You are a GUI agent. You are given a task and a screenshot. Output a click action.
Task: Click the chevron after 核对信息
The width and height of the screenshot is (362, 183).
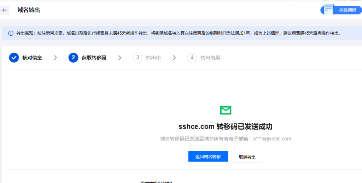pos(56,58)
